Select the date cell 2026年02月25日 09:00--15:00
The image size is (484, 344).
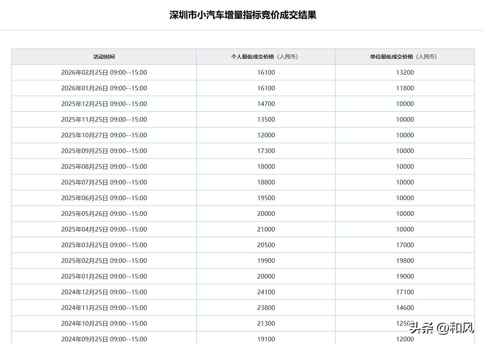coord(104,72)
